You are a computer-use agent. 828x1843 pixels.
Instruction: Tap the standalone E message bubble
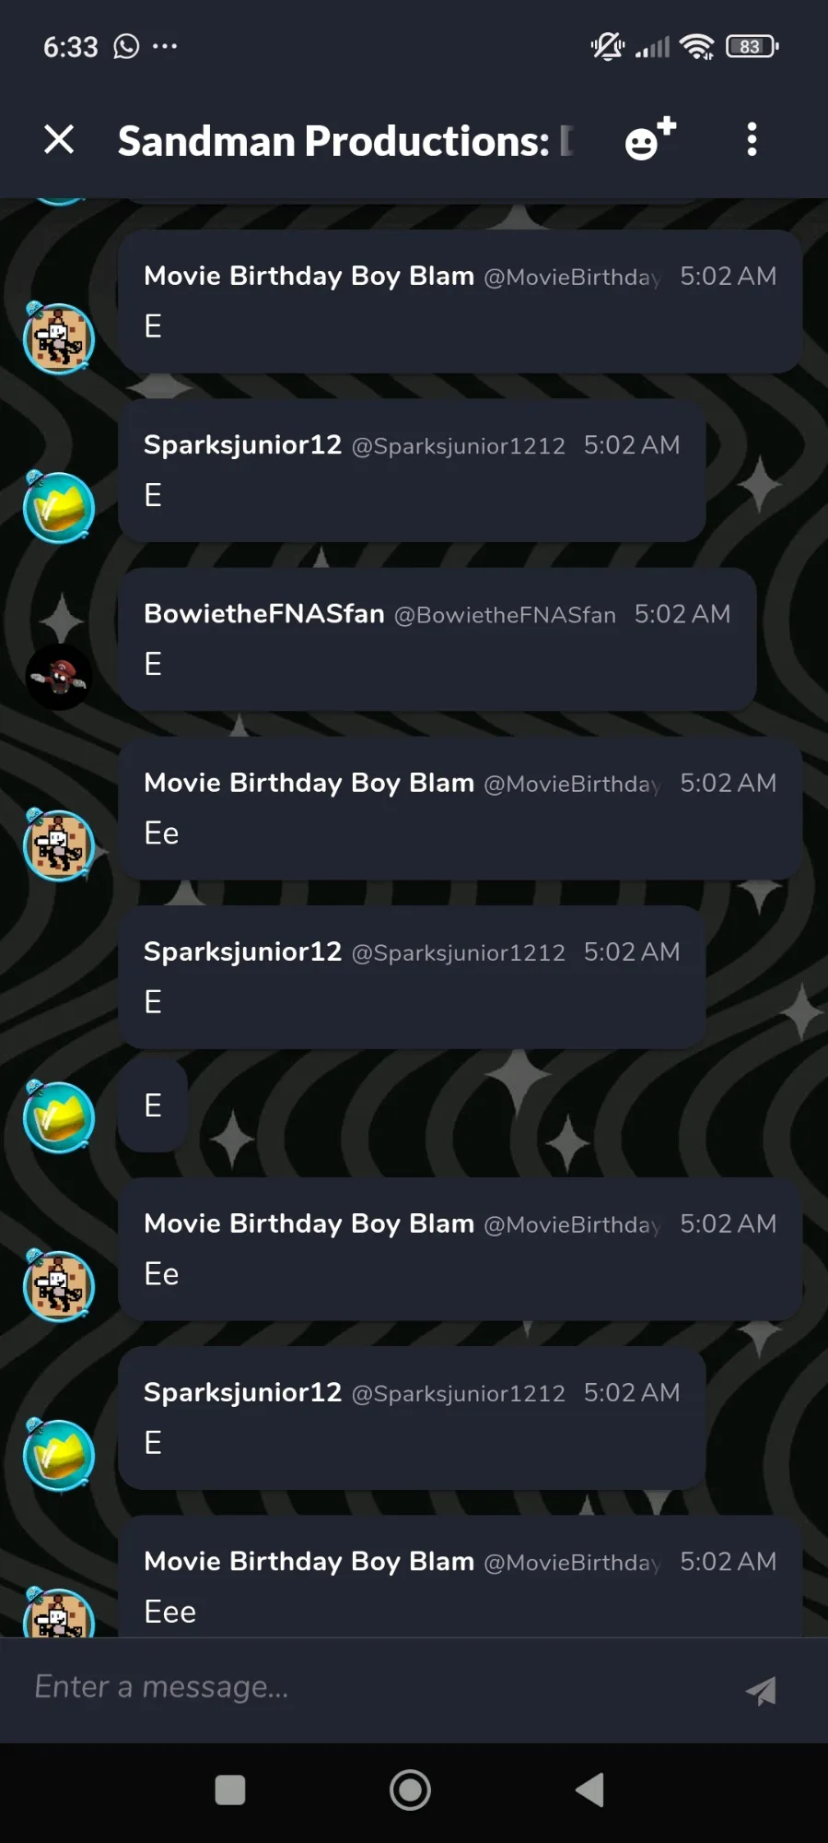coord(153,1105)
